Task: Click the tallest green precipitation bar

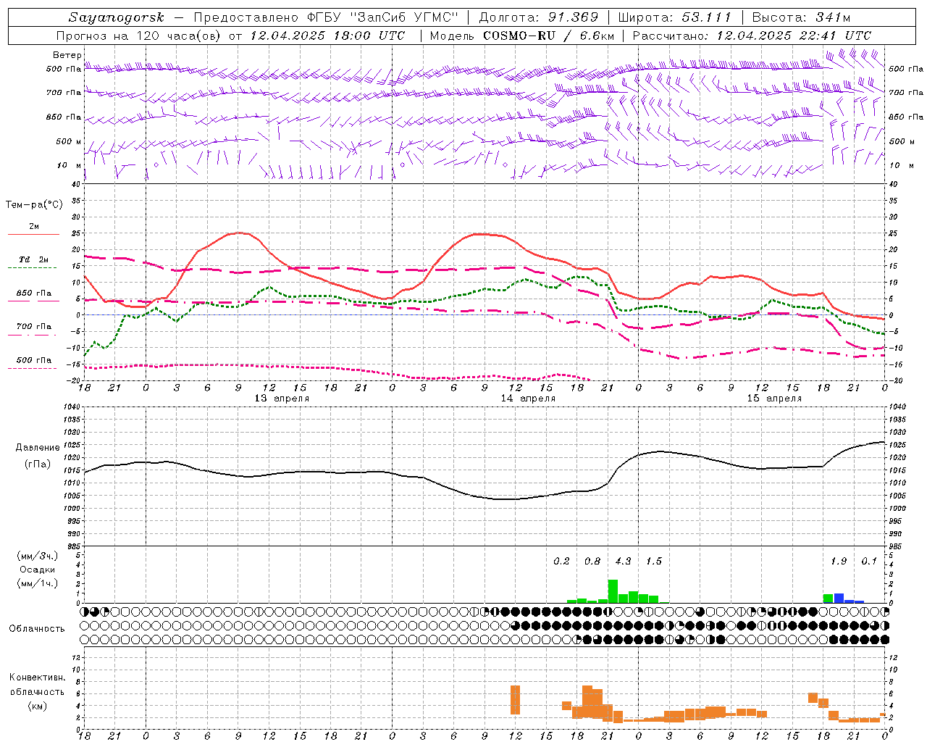Action: [x=613, y=591]
